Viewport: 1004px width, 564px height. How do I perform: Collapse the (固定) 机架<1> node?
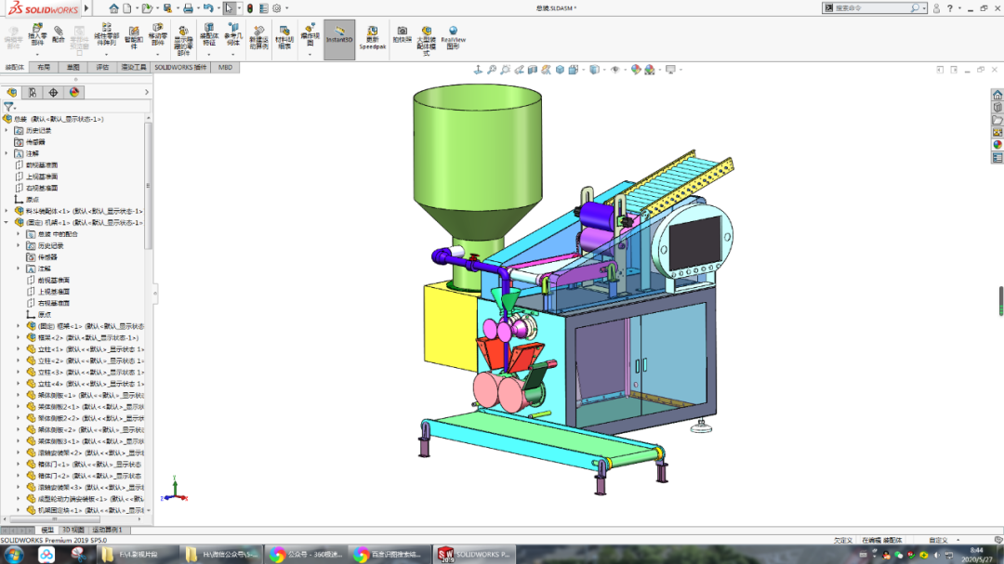click(x=7, y=223)
